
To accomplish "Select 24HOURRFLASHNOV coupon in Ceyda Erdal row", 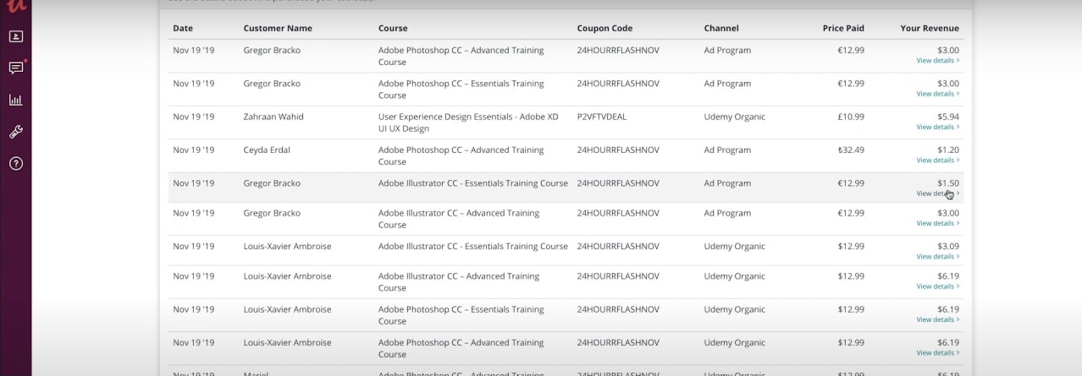I will [x=618, y=150].
